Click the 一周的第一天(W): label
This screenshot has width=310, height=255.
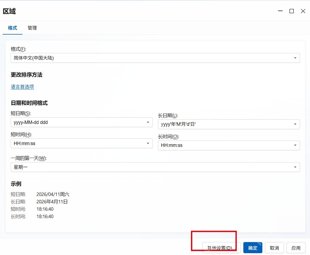(x=29, y=158)
